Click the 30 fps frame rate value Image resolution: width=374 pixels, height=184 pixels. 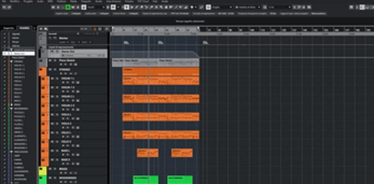pyautogui.click(x=273, y=14)
